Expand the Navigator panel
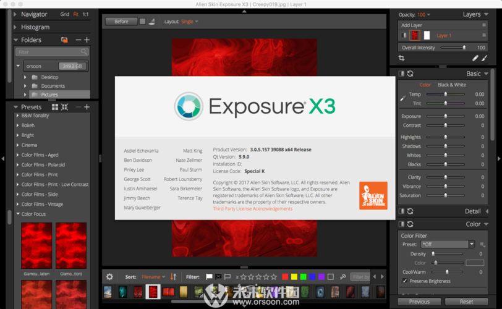The height and width of the screenshot is (309, 502). (15, 14)
